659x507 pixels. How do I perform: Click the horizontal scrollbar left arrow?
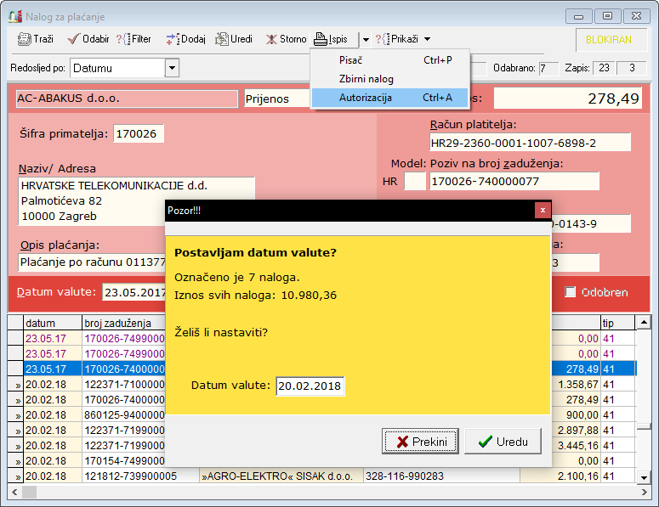pyautogui.click(x=14, y=492)
